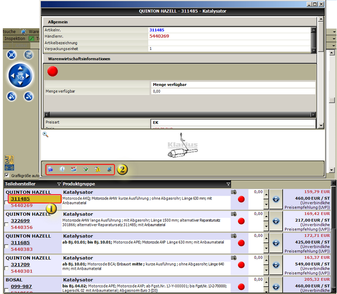
Task: Add article 311685 to shopping cart
Action: coord(276,243)
